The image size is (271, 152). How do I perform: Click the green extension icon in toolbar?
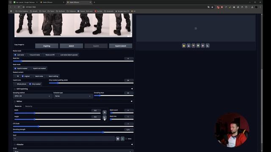pyautogui.click(x=230, y=7)
